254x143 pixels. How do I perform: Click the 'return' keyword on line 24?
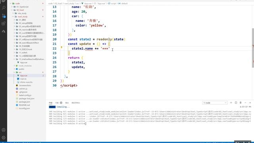click(x=74, y=58)
